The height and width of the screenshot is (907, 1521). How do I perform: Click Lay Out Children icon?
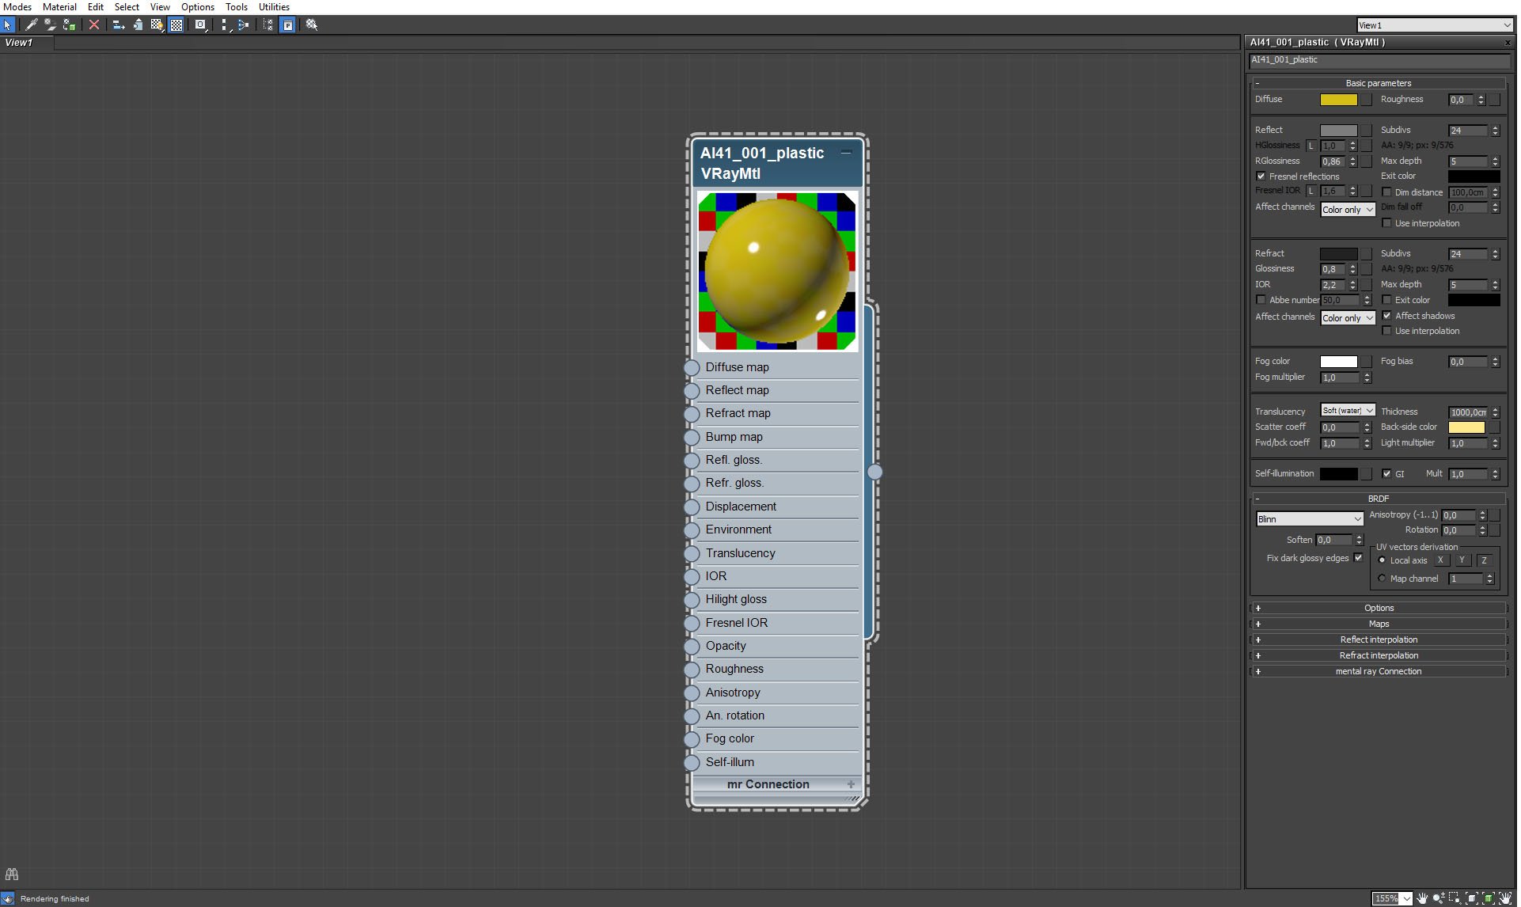click(244, 25)
